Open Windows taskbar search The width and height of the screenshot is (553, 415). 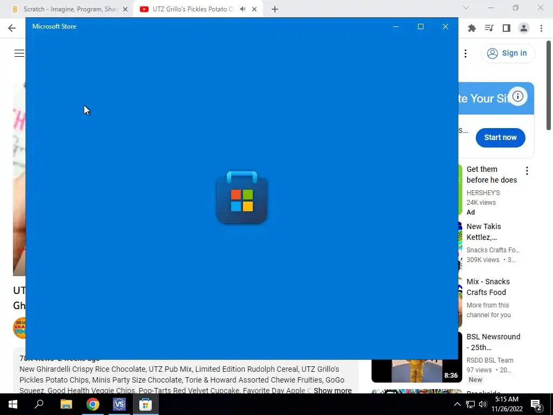(39, 404)
